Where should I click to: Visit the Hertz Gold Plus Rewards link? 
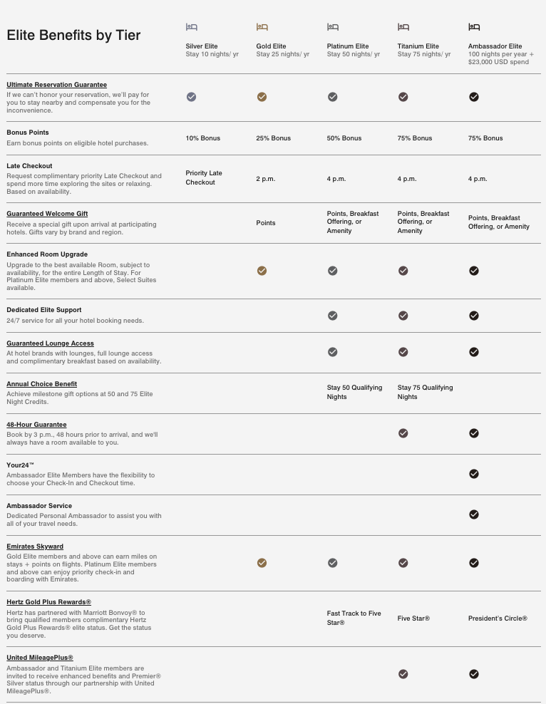(48, 602)
